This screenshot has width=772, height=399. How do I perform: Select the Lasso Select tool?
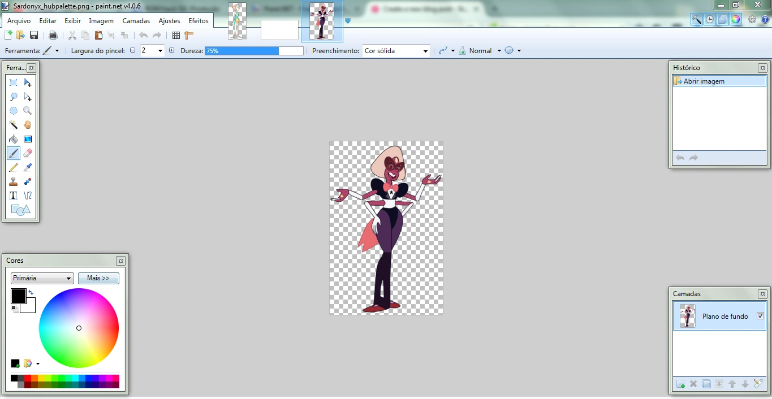coord(14,97)
